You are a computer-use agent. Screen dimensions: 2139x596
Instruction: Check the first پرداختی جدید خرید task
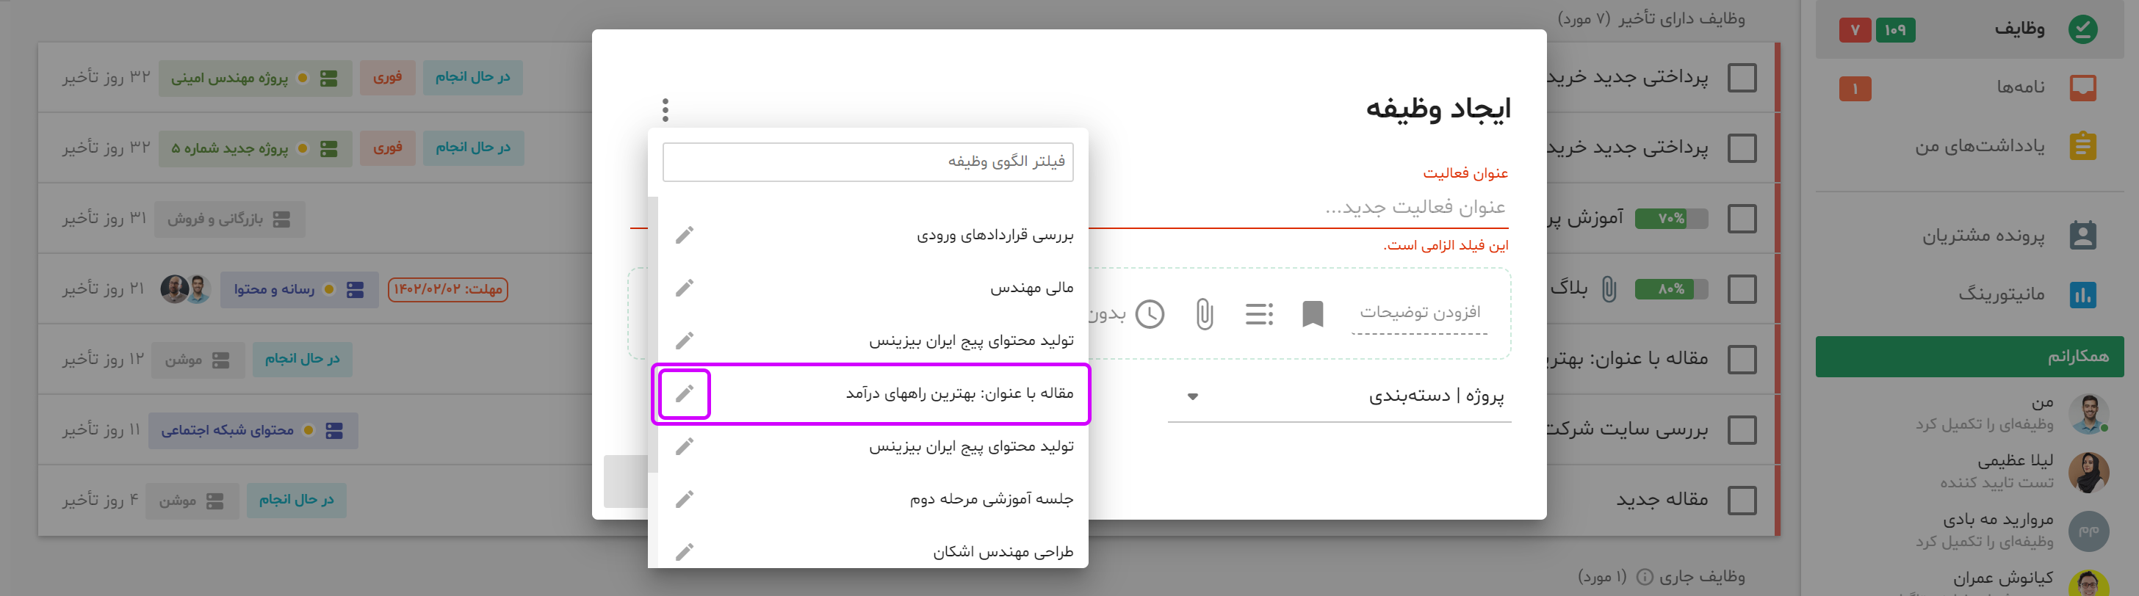tap(1742, 77)
